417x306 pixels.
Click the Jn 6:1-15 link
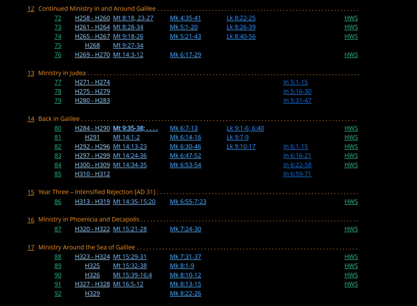(295, 147)
